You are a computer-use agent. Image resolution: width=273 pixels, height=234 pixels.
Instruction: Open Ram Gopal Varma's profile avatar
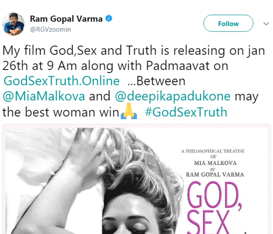(x=13, y=24)
